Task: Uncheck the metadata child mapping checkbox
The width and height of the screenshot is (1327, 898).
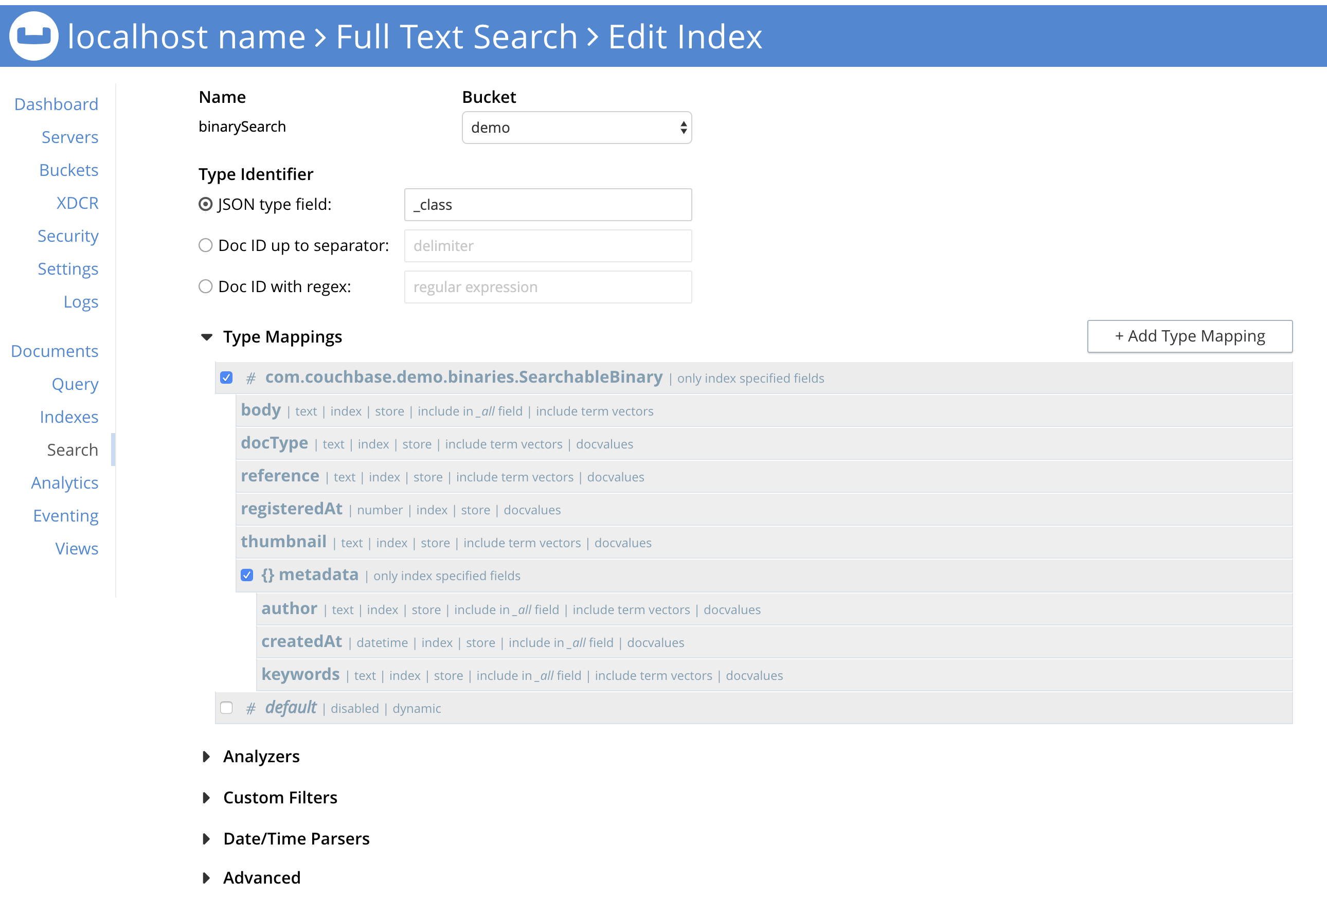Action: tap(247, 575)
